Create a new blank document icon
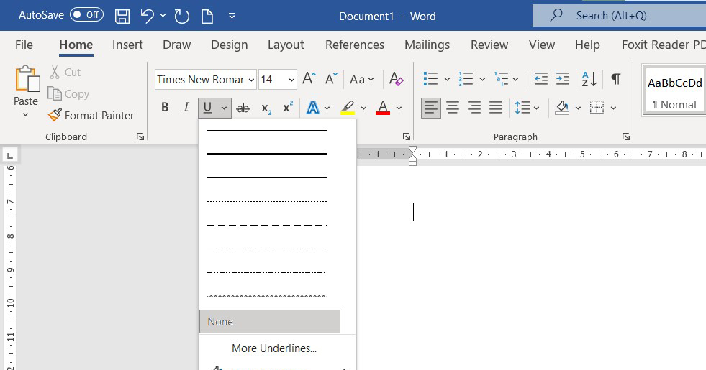The image size is (706, 370). [207, 17]
